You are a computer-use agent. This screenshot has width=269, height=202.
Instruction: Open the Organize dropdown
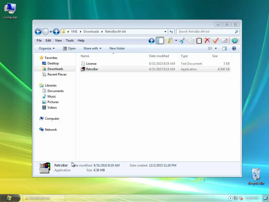[47, 48]
